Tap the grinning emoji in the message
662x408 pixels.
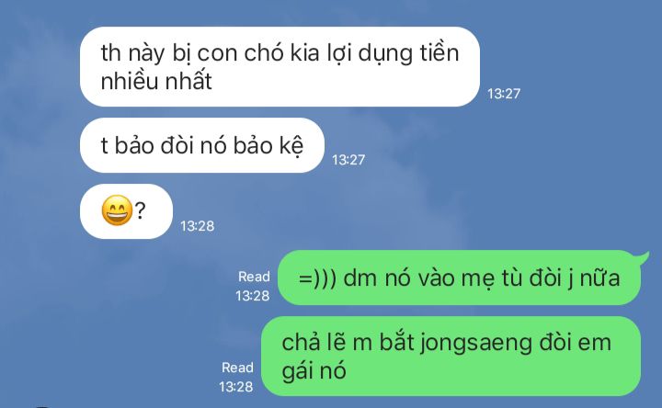click(x=117, y=210)
